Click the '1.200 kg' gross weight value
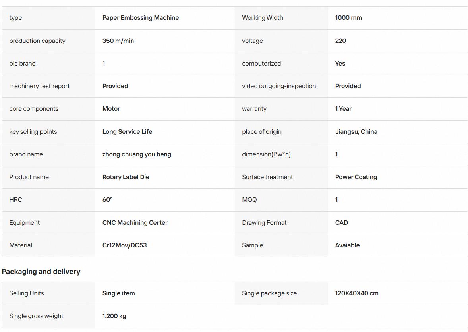Screen dimensions: 468x332 [114, 316]
